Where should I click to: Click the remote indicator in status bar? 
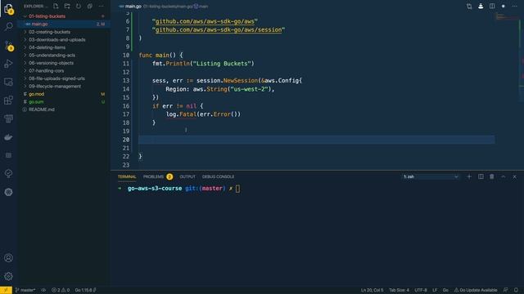point(6,290)
